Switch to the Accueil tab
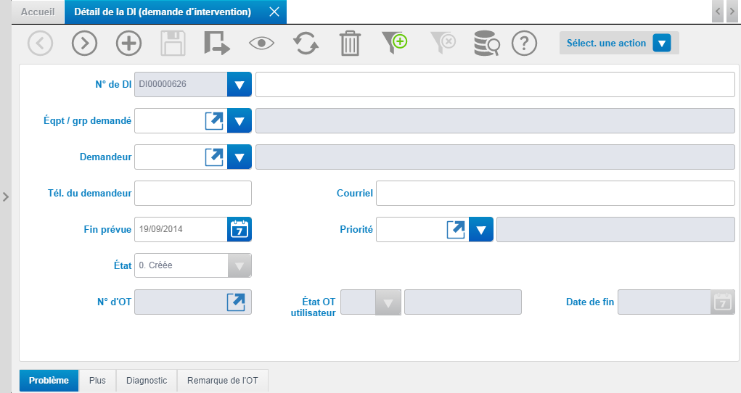Image resolution: width=741 pixels, height=393 pixels. click(38, 12)
